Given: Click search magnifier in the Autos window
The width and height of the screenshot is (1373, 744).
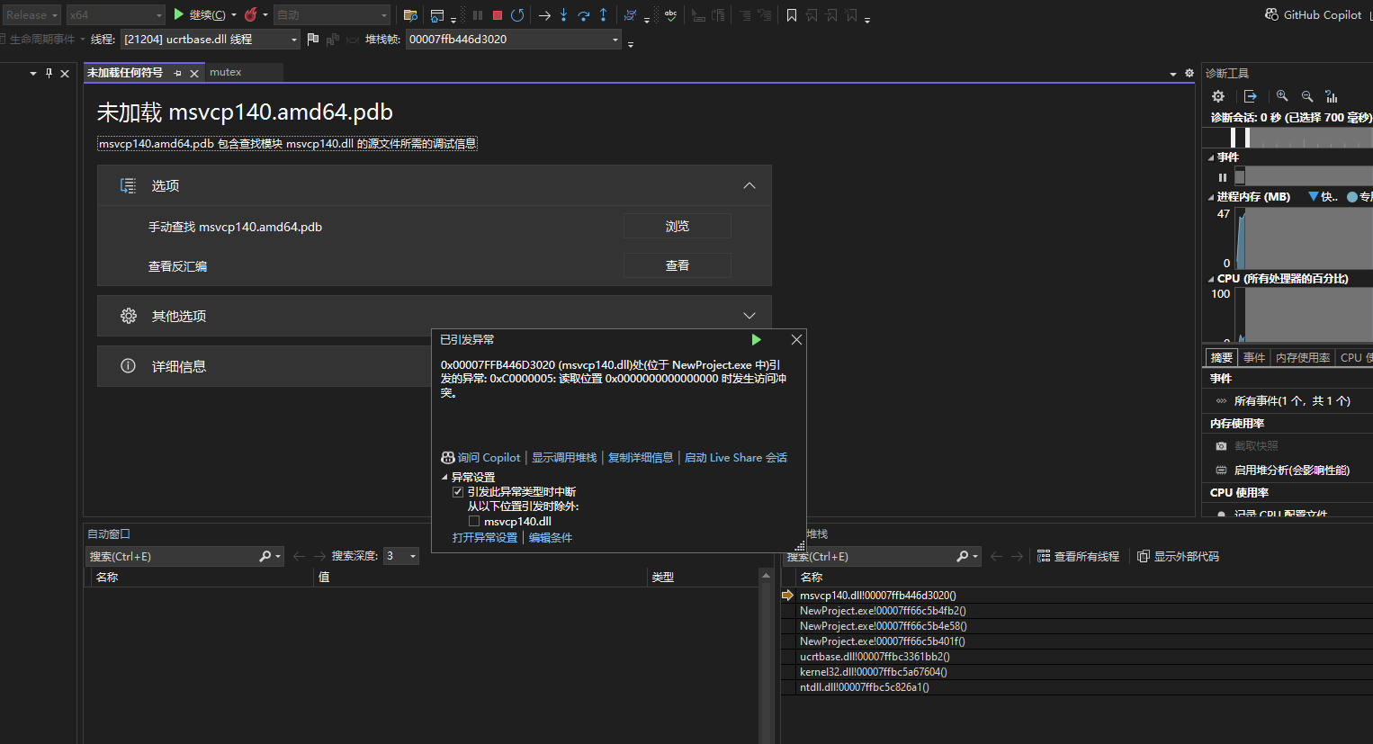Looking at the screenshot, I should coord(266,556).
